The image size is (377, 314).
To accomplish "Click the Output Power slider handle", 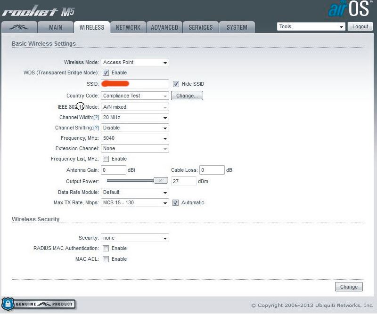I will click(x=161, y=180).
